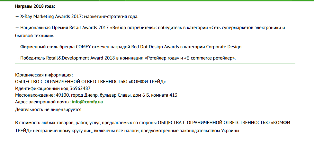Click the line mentioning "законодательством Украины"
314x152 pixels.
127,131
